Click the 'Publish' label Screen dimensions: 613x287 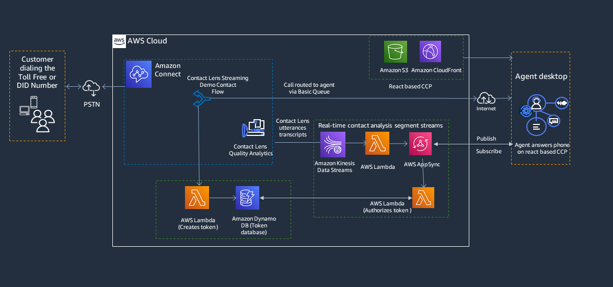tap(487, 139)
